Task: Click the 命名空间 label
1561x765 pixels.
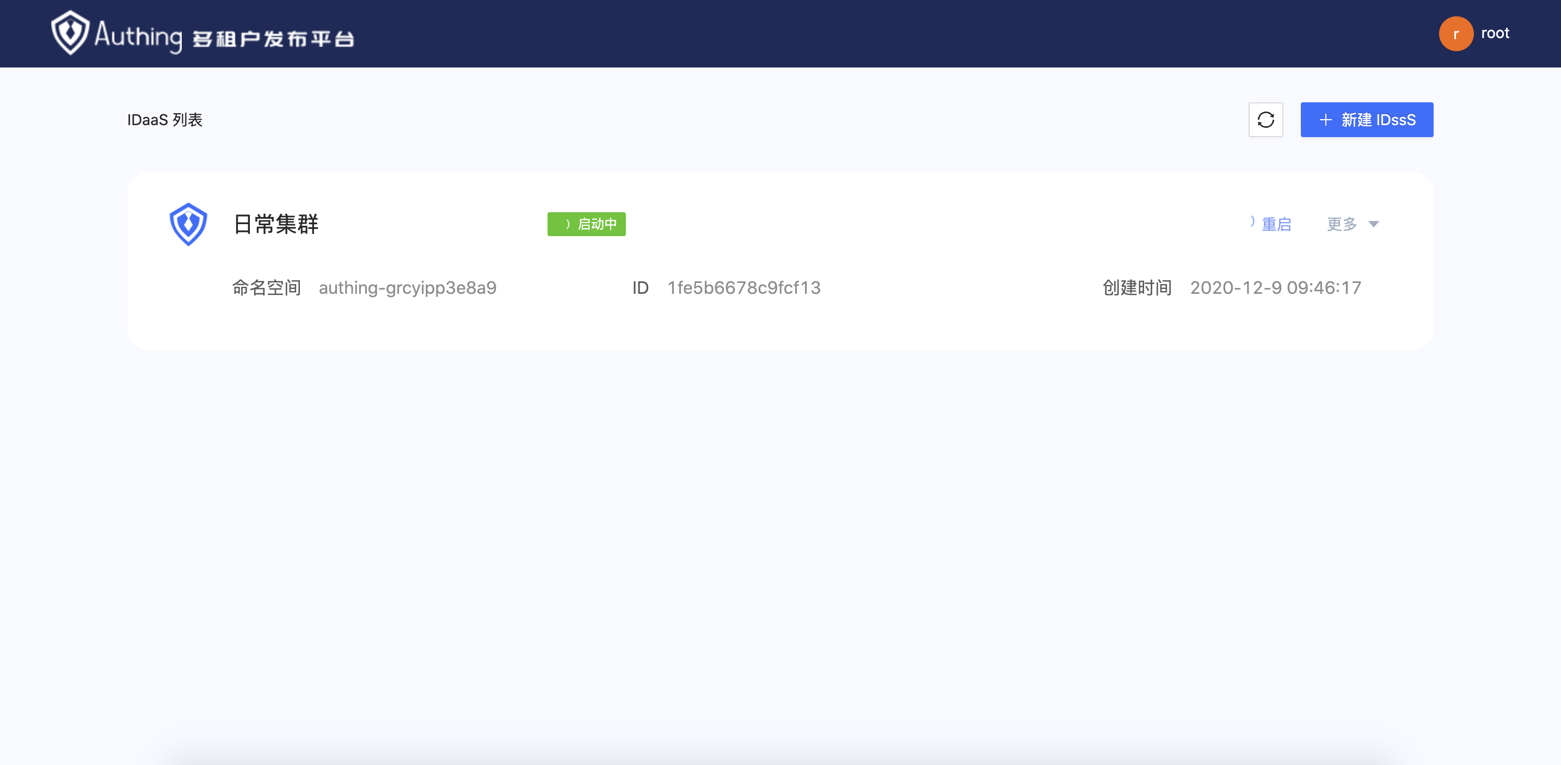Action: (266, 288)
